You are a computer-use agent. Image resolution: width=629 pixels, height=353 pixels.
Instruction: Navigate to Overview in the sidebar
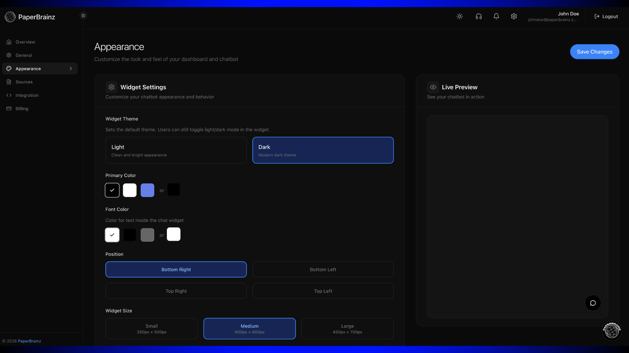pos(9,42)
